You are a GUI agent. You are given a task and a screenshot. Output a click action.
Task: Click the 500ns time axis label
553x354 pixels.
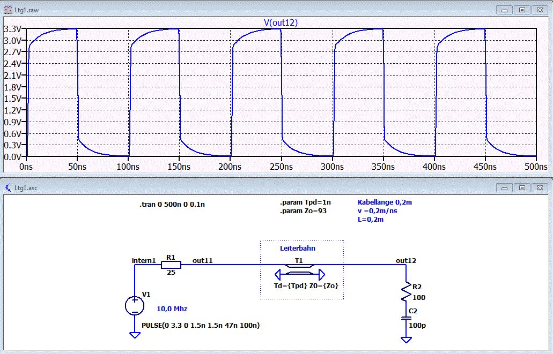pos(536,167)
